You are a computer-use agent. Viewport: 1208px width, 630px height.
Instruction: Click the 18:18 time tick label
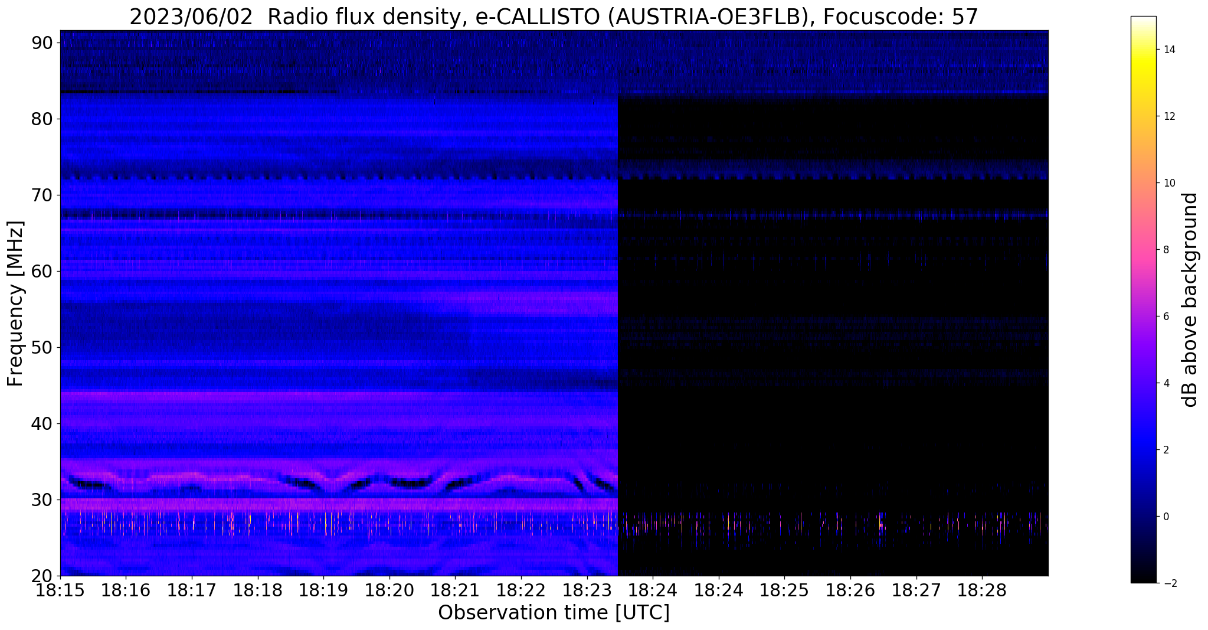[x=257, y=591]
